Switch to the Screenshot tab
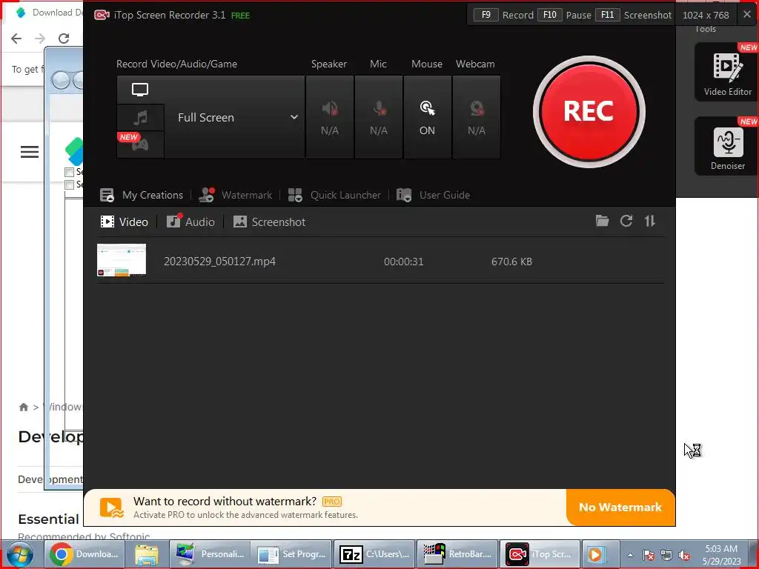 click(x=269, y=222)
